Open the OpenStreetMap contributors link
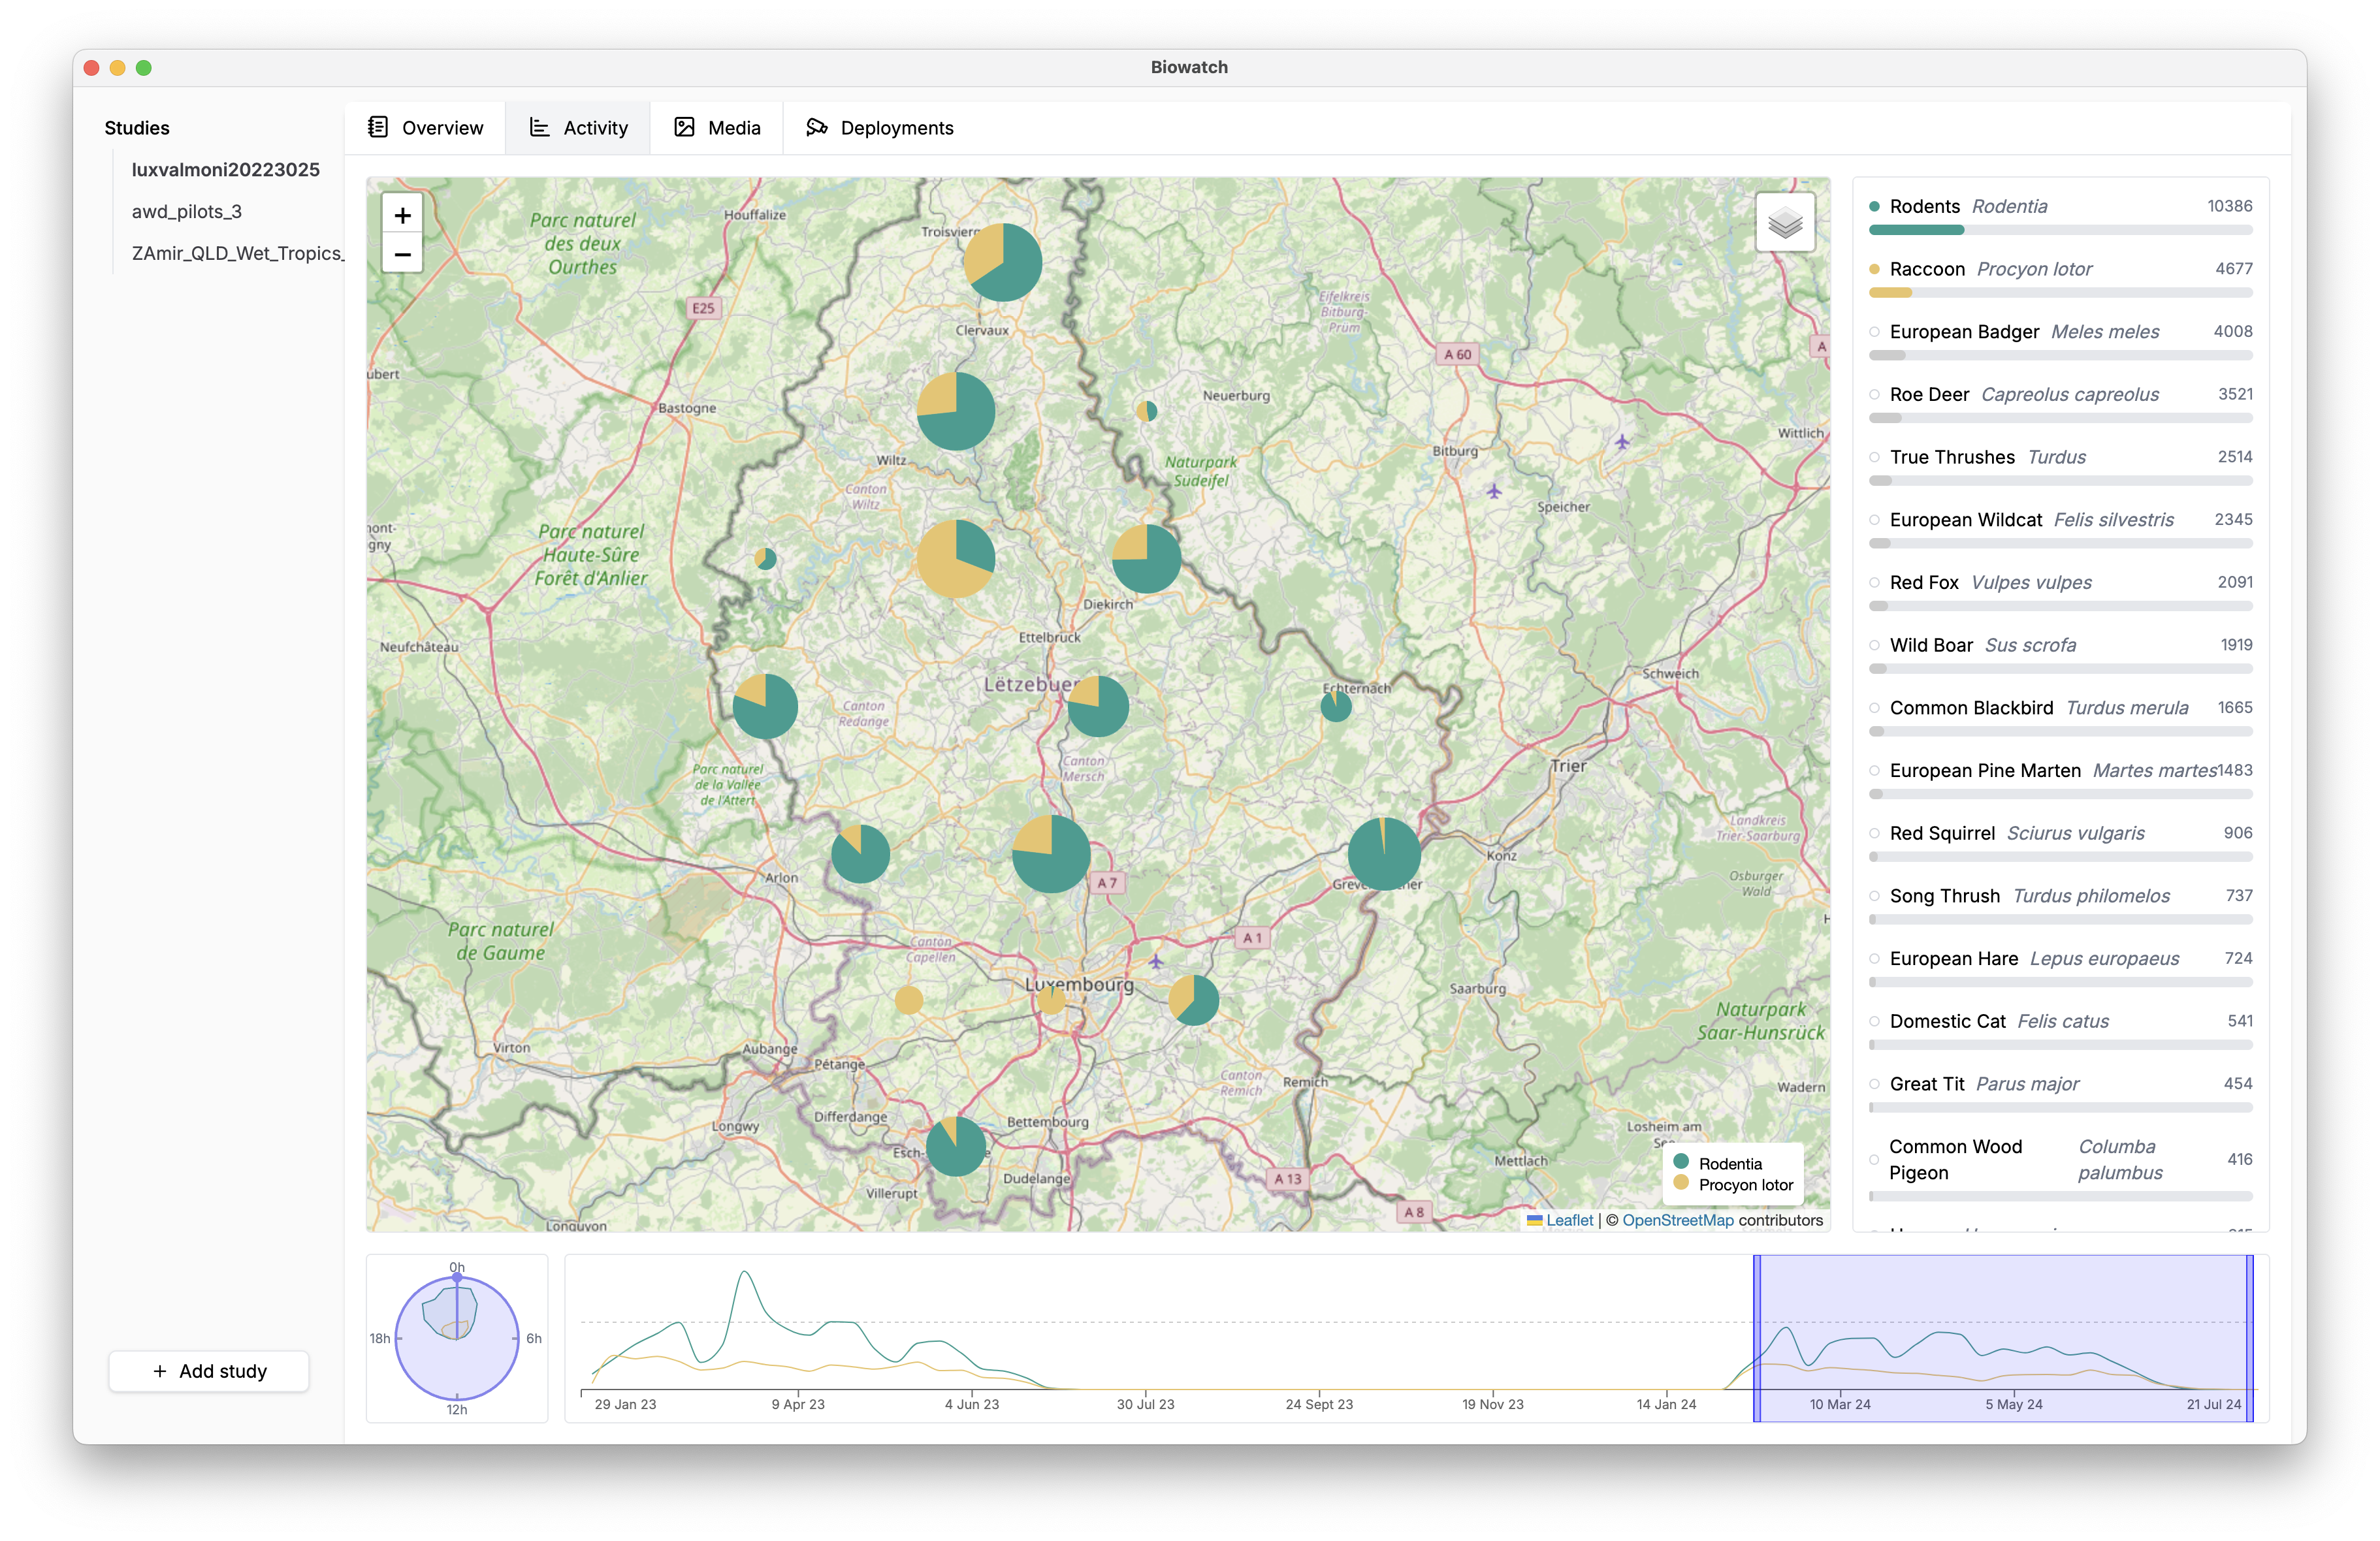 coord(1679,1220)
